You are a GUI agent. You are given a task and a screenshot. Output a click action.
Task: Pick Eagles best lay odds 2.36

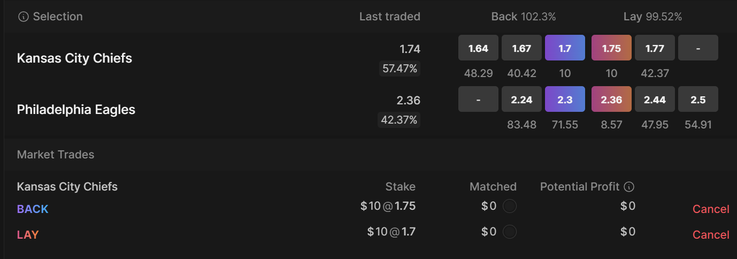click(611, 100)
